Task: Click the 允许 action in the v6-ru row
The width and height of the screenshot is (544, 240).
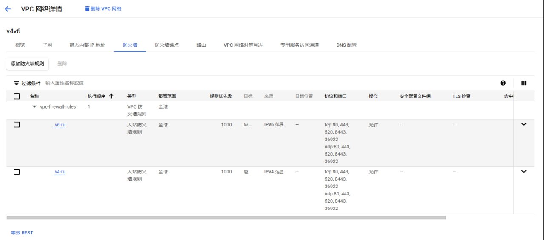Action: (x=373, y=125)
